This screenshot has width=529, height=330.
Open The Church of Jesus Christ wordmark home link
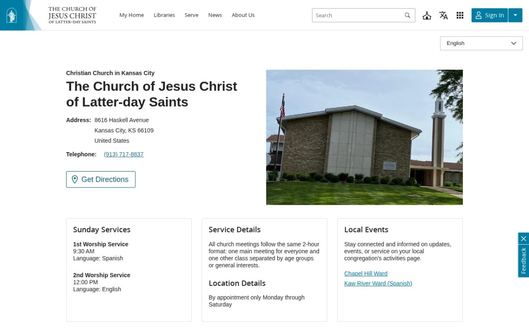[72, 15]
